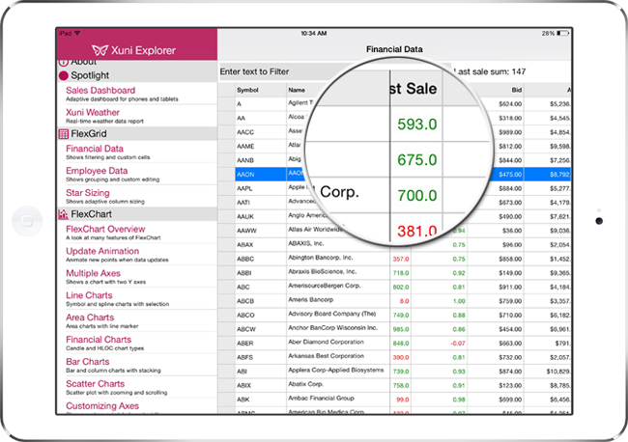Viewport: 628px width, 442px height.
Task: Click the Last sale sum label
Action: [490, 72]
